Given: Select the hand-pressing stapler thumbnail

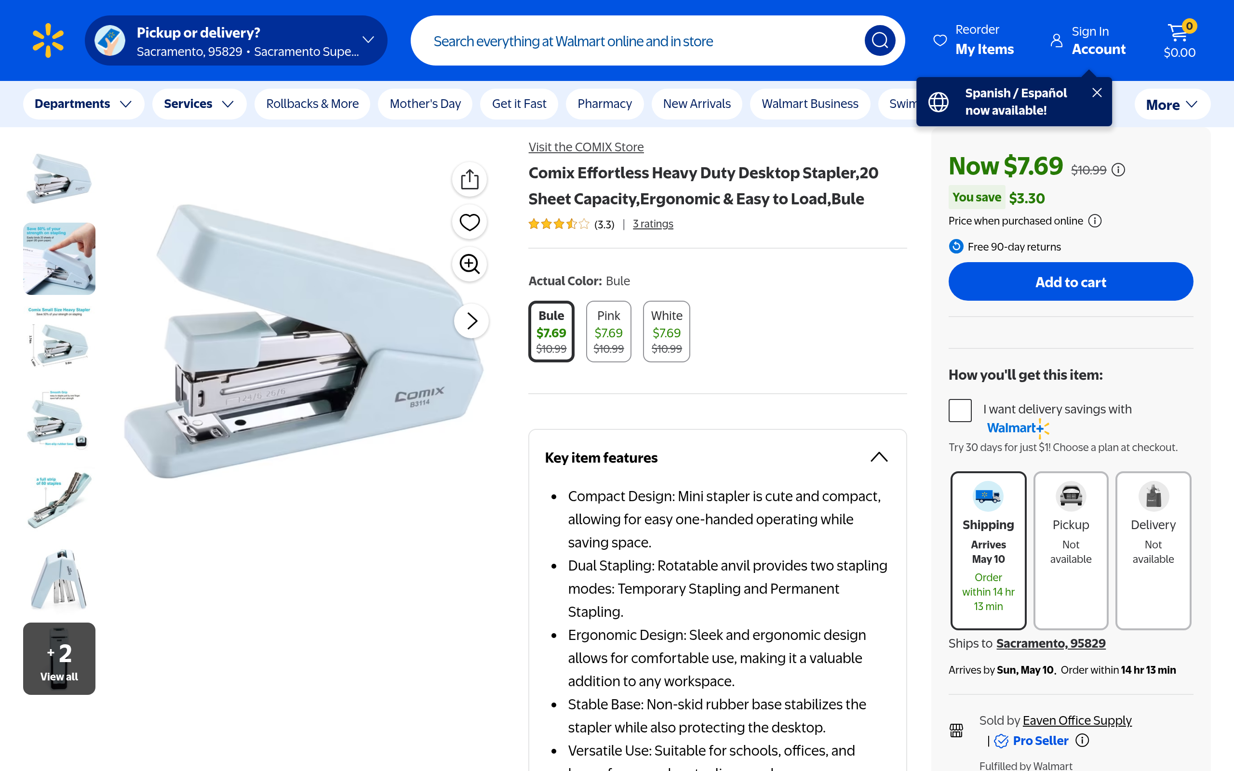Looking at the screenshot, I should [x=59, y=259].
